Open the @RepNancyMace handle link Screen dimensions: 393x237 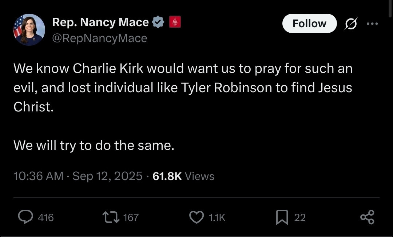click(99, 38)
